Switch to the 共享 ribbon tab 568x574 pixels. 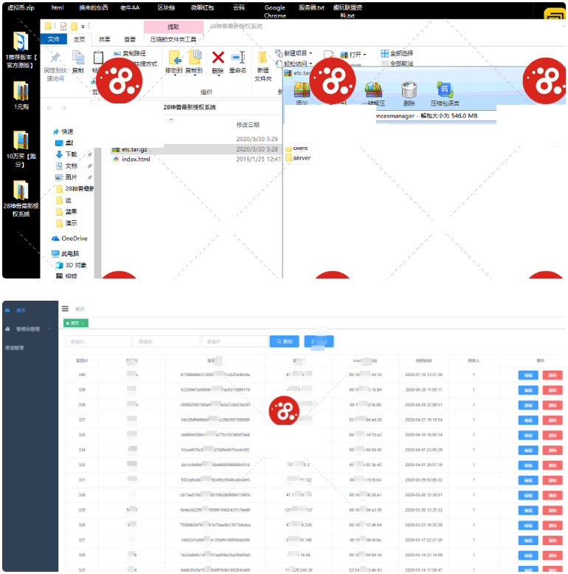(x=105, y=39)
